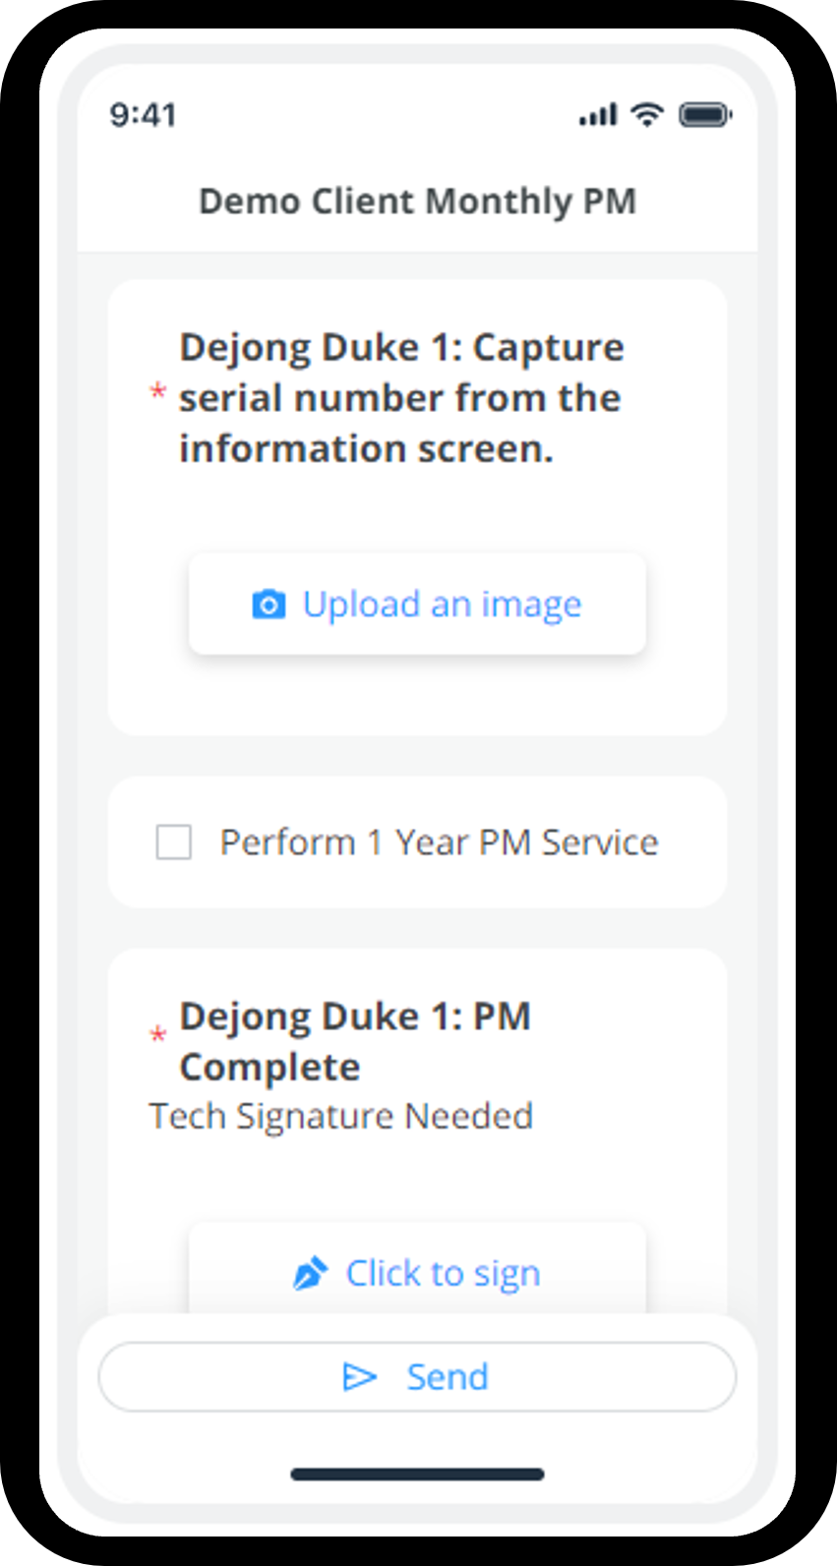The image size is (837, 1566).
Task: Click the Tech Signature Needed subtitle
Action: click(340, 1117)
